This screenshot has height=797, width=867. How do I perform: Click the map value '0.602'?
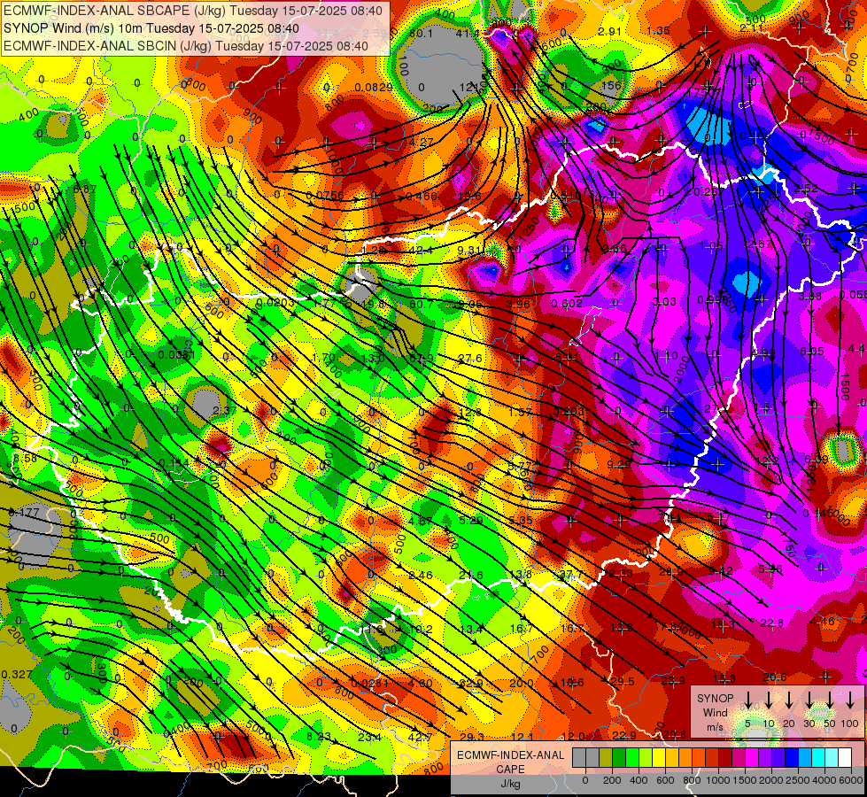coord(567,303)
